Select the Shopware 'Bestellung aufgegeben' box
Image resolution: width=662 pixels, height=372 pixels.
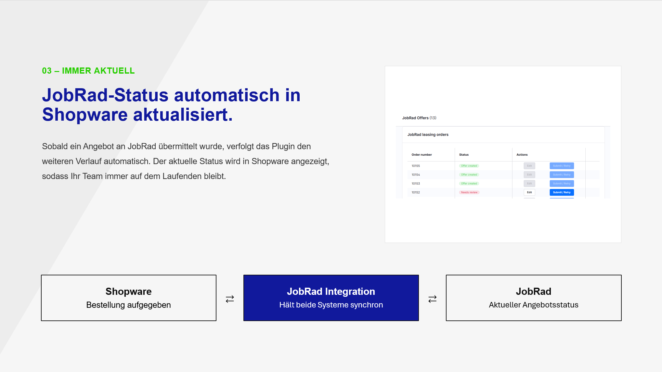[x=129, y=298]
